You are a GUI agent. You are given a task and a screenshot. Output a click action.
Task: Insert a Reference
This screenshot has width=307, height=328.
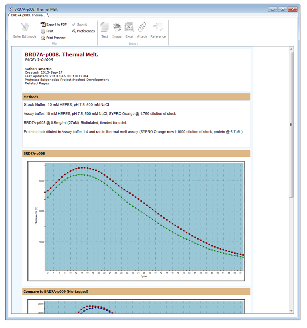158,28
